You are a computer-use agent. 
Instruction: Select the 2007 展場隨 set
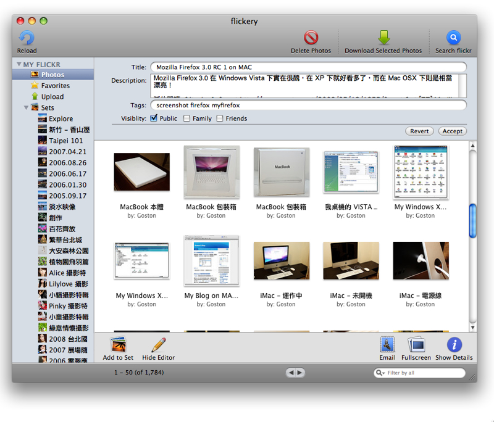tap(53, 350)
